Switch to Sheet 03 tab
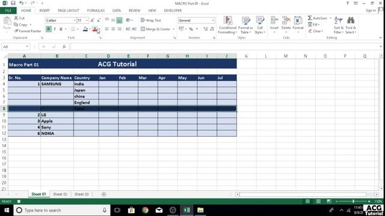The height and width of the screenshot is (216, 385). 82,194
